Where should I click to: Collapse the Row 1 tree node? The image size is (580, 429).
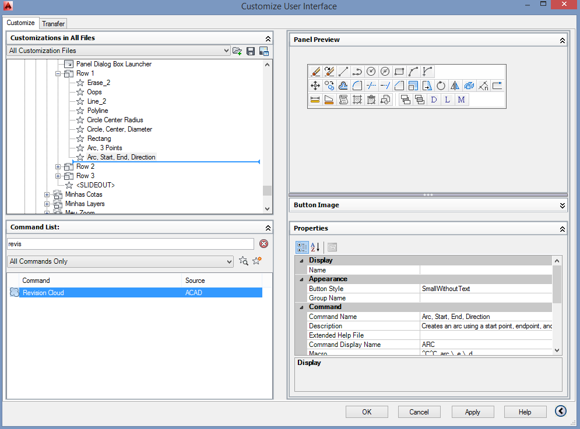[58, 73]
